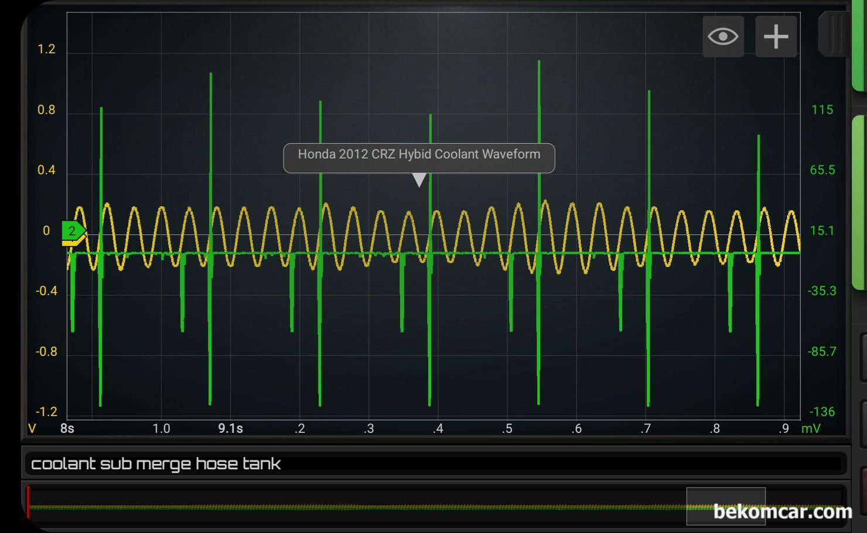
Task: Click the annotation pointer triangle
Action: click(x=419, y=180)
